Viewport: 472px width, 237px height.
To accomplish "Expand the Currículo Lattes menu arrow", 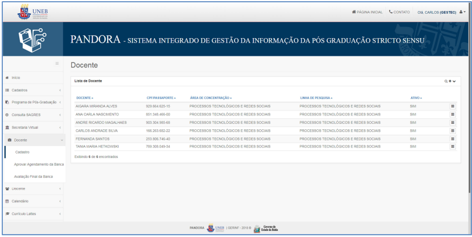I will point(60,214).
